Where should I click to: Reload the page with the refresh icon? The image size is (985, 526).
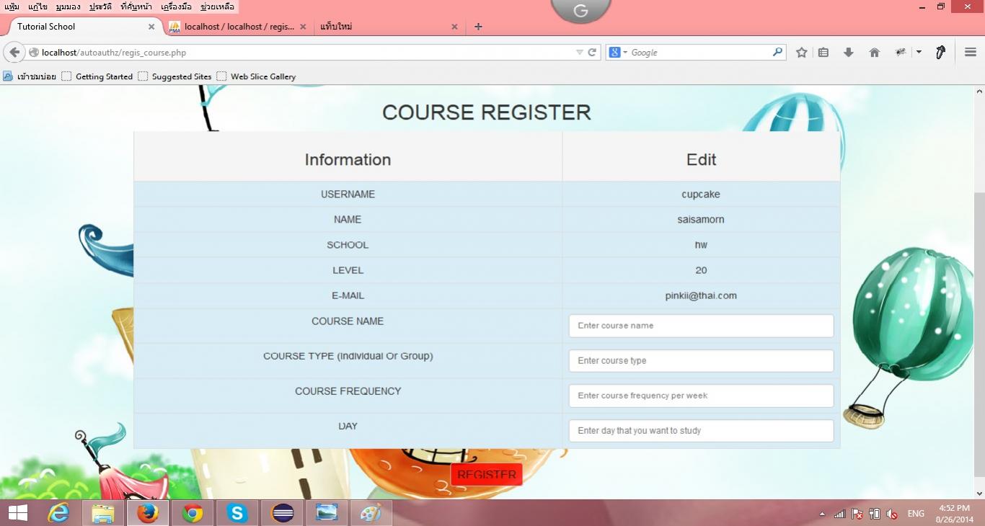(x=593, y=53)
